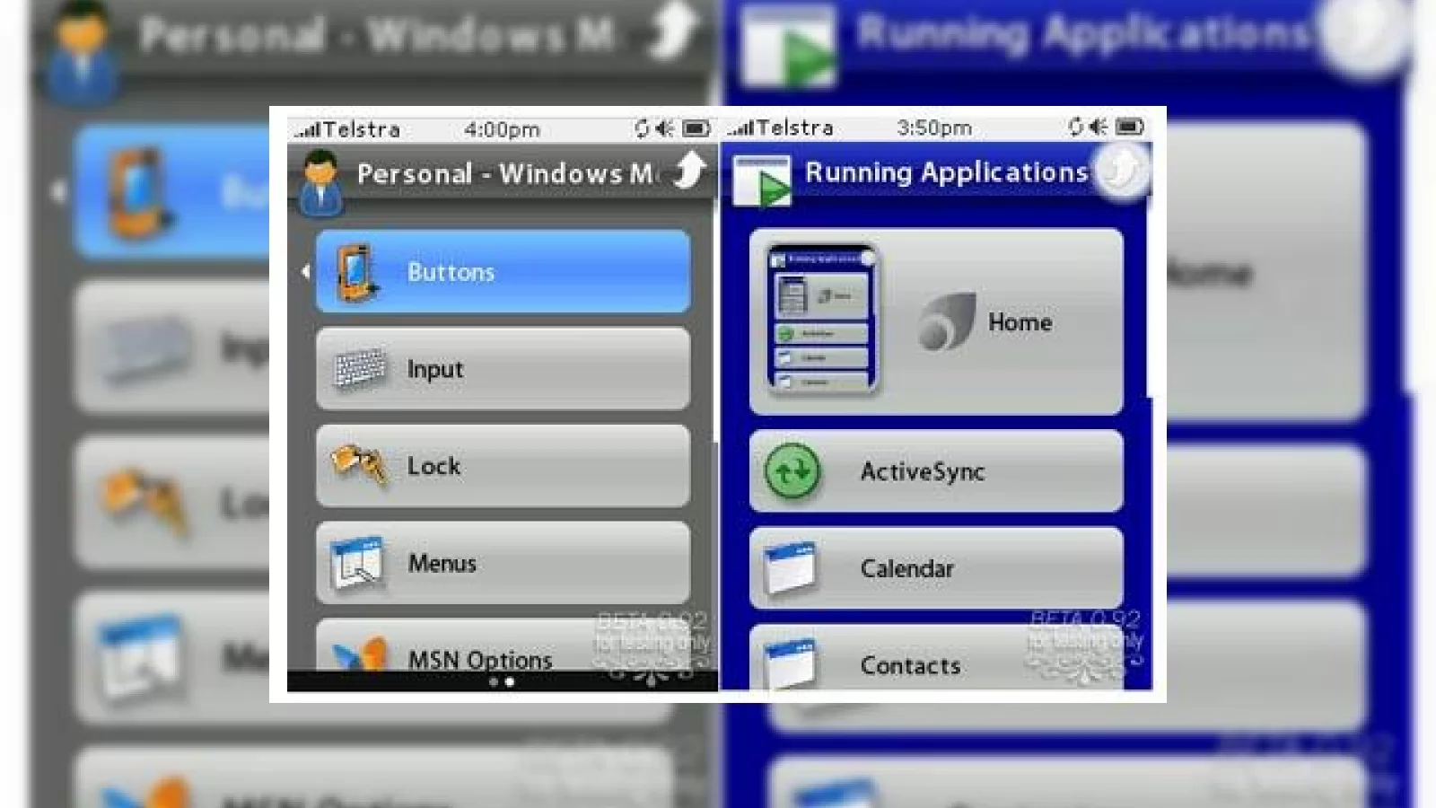
Task: Click the Home swirl logo icon
Action: pyautogui.click(x=947, y=321)
